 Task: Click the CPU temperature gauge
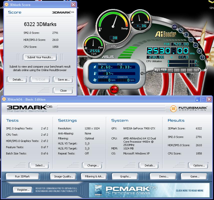[x=113, y=27]
